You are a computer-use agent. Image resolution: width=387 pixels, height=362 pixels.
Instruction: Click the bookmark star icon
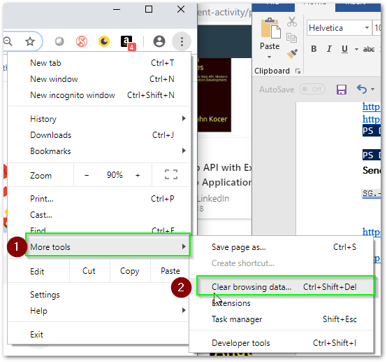coord(30,41)
